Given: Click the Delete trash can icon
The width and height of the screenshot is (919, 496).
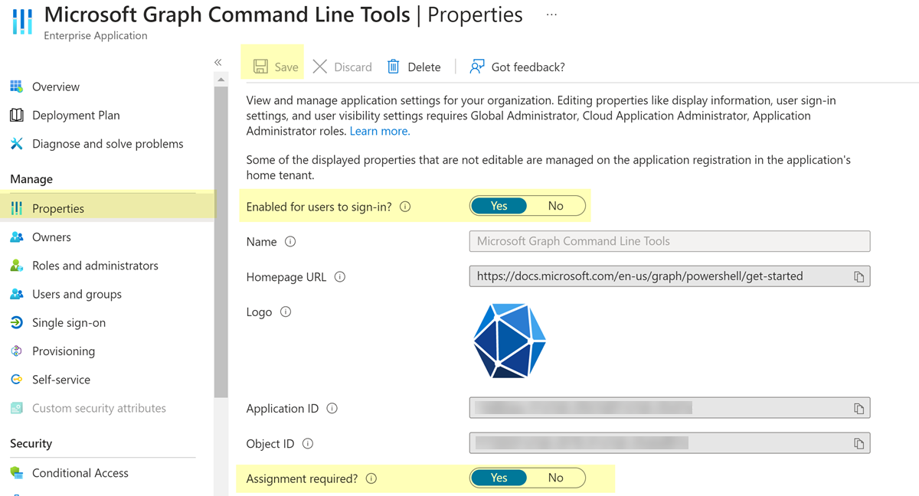Looking at the screenshot, I should [394, 67].
